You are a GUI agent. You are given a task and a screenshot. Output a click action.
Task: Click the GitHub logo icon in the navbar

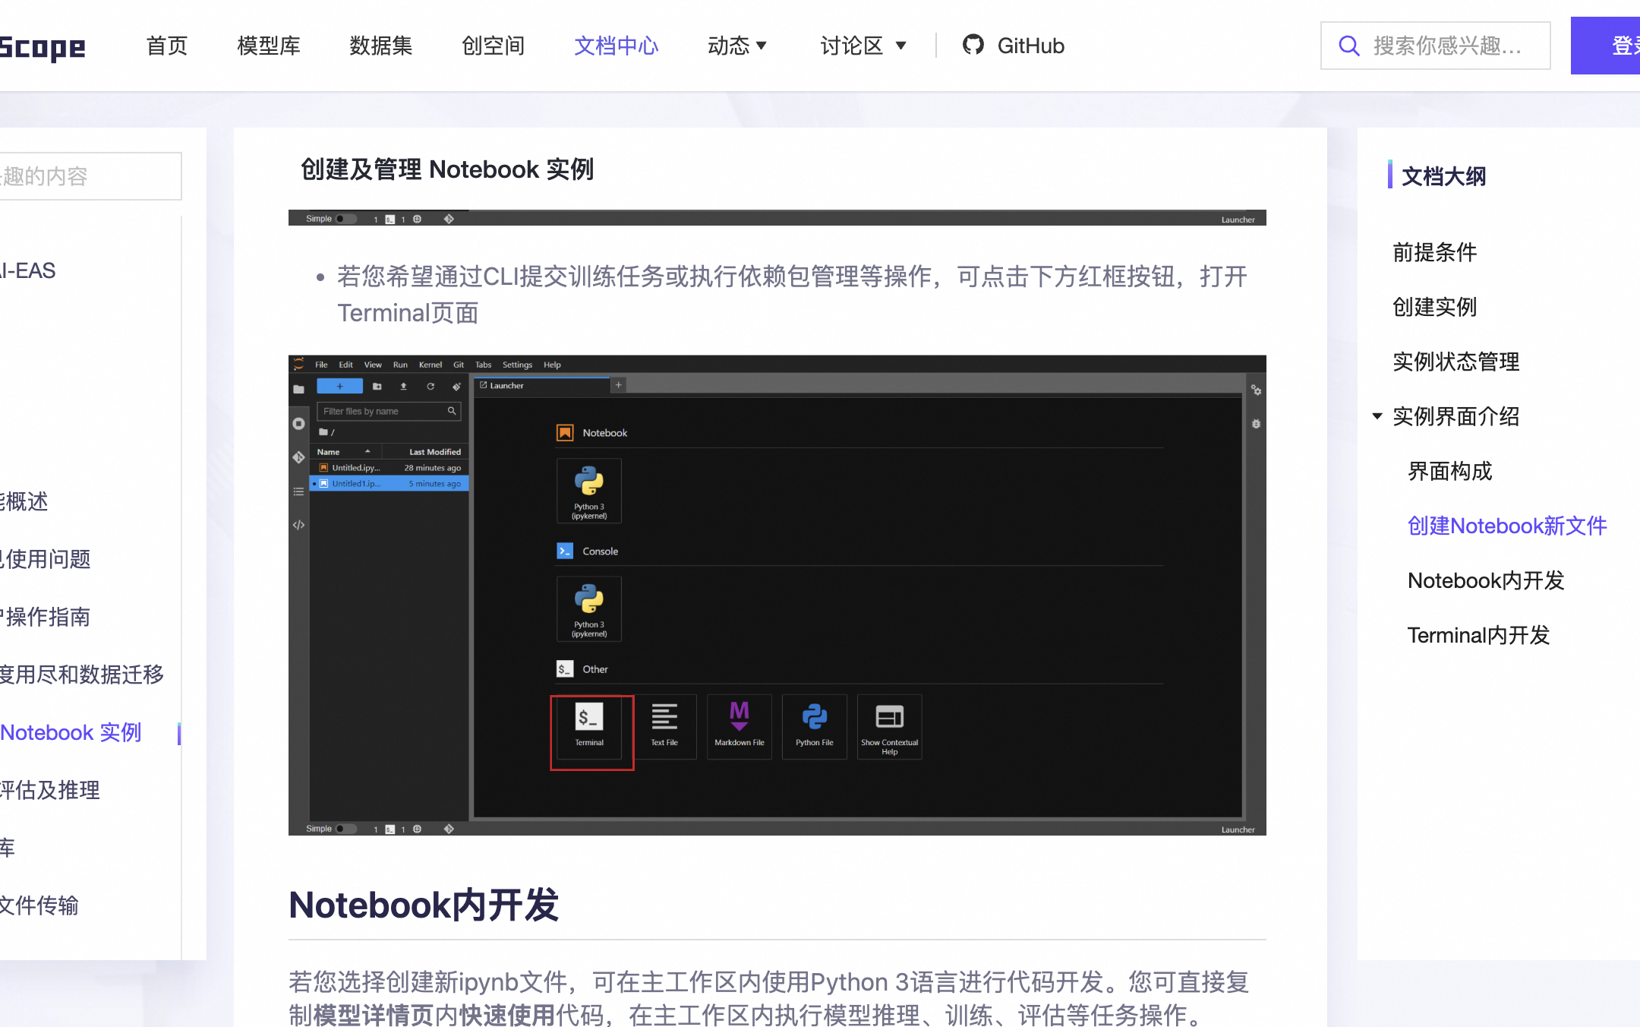[x=973, y=45]
